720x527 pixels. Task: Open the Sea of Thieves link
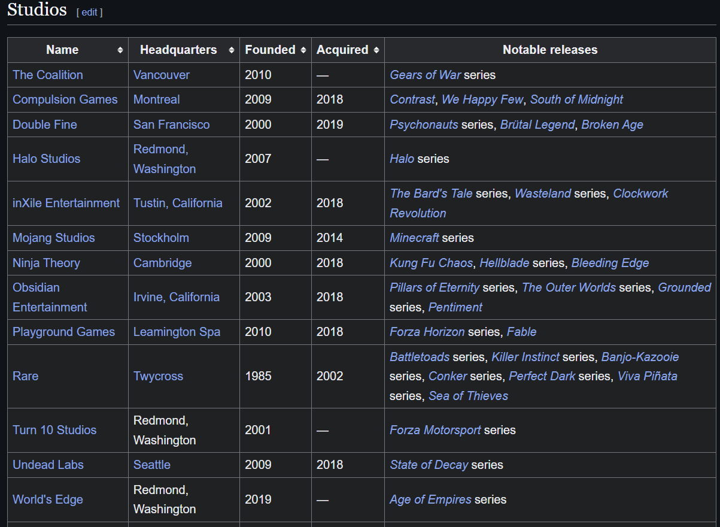coord(469,396)
